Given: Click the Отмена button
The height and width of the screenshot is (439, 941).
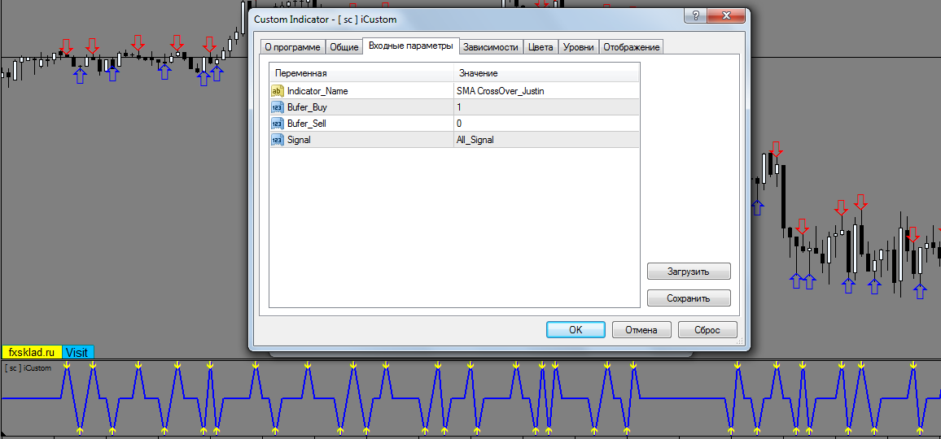Looking at the screenshot, I should point(641,330).
